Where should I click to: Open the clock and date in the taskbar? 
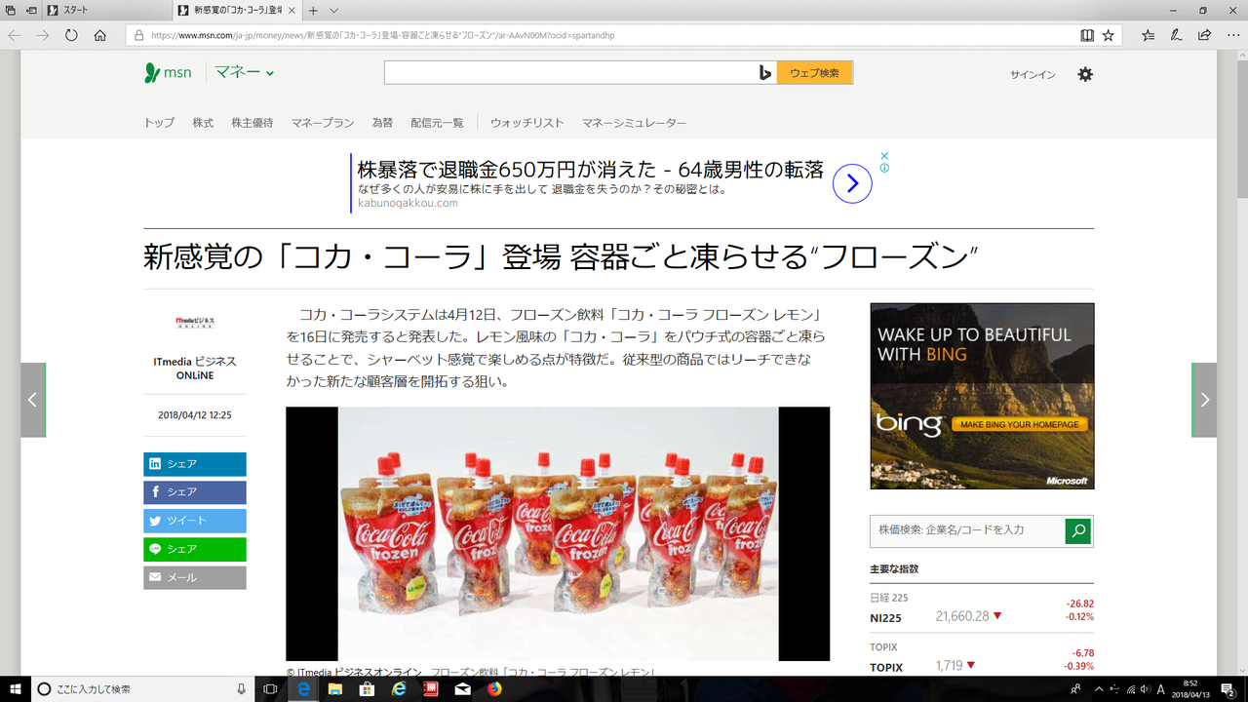(x=1189, y=689)
